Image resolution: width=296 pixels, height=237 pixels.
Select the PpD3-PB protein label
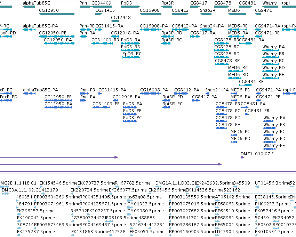coord(132,111)
